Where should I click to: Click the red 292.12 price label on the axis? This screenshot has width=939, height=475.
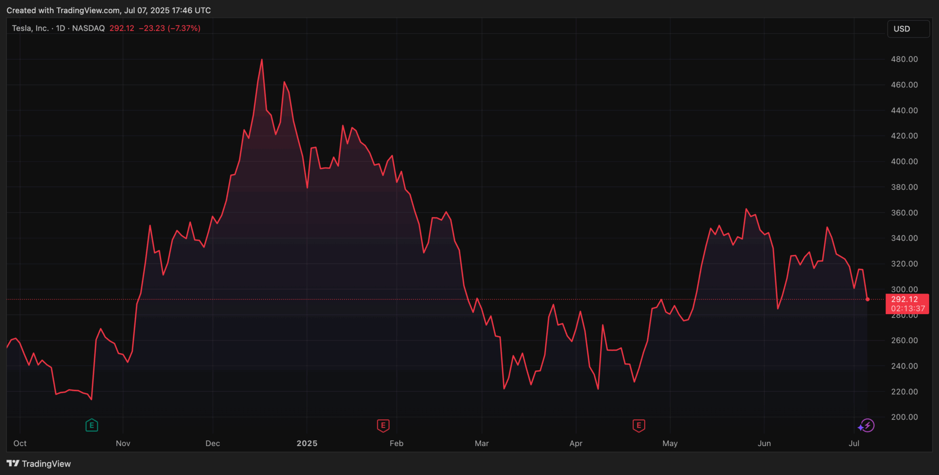pos(904,299)
